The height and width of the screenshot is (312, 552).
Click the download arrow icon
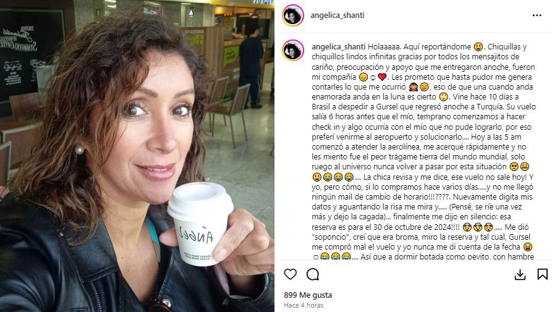tap(520, 275)
